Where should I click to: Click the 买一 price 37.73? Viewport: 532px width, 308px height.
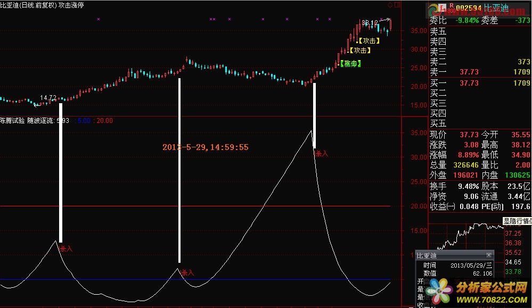(469, 83)
